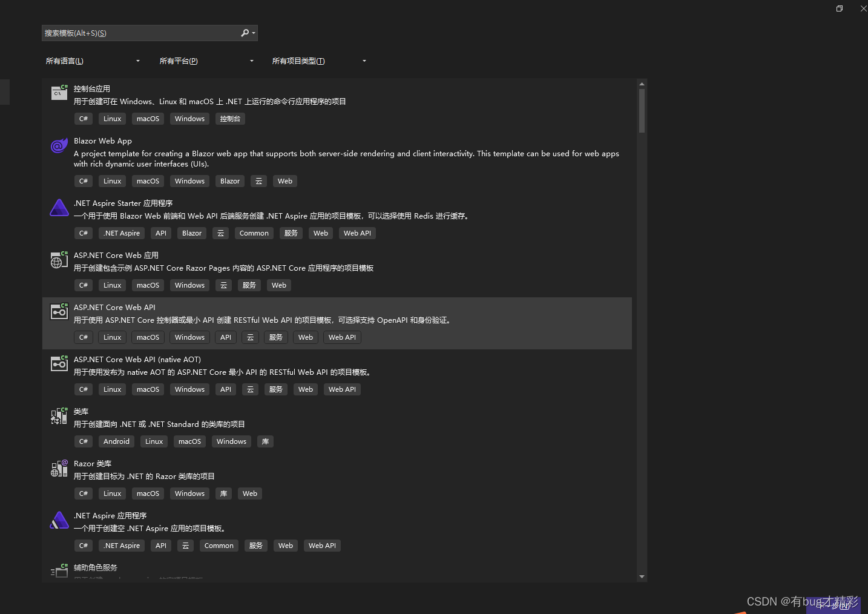Click the Razor class library icon
This screenshot has width=868, height=614.
click(x=59, y=468)
